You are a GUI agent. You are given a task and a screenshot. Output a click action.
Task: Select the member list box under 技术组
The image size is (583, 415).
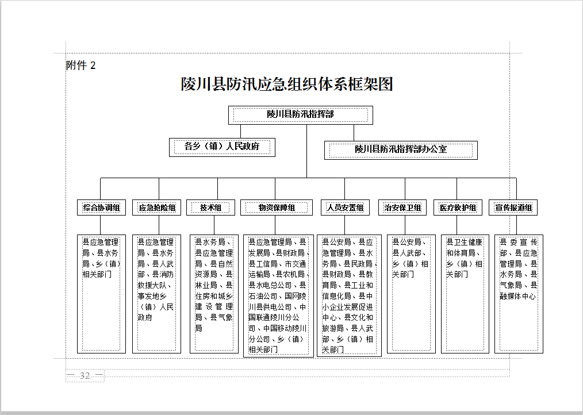point(214,293)
